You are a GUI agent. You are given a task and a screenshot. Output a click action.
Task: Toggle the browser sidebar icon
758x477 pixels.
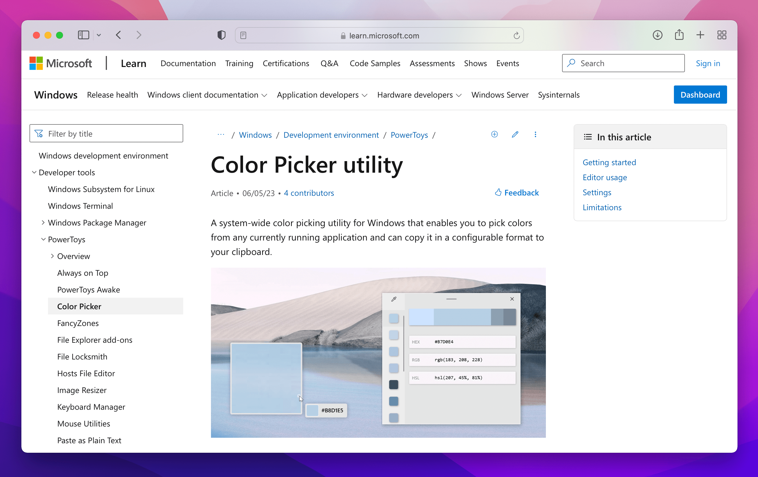83,35
